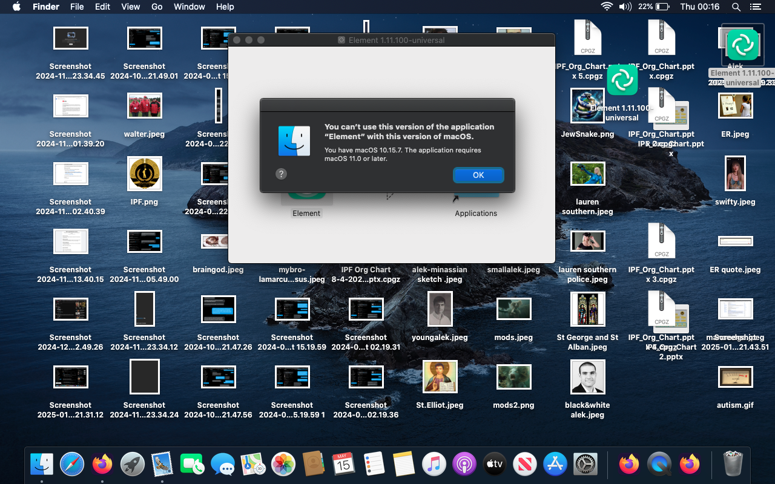Open the Go menu
The width and height of the screenshot is (775, 484).
[x=157, y=7]
